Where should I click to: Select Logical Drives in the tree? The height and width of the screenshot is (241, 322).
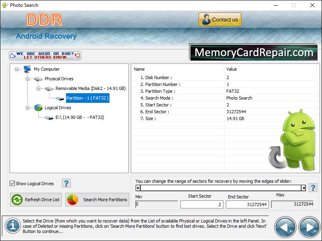58,108
